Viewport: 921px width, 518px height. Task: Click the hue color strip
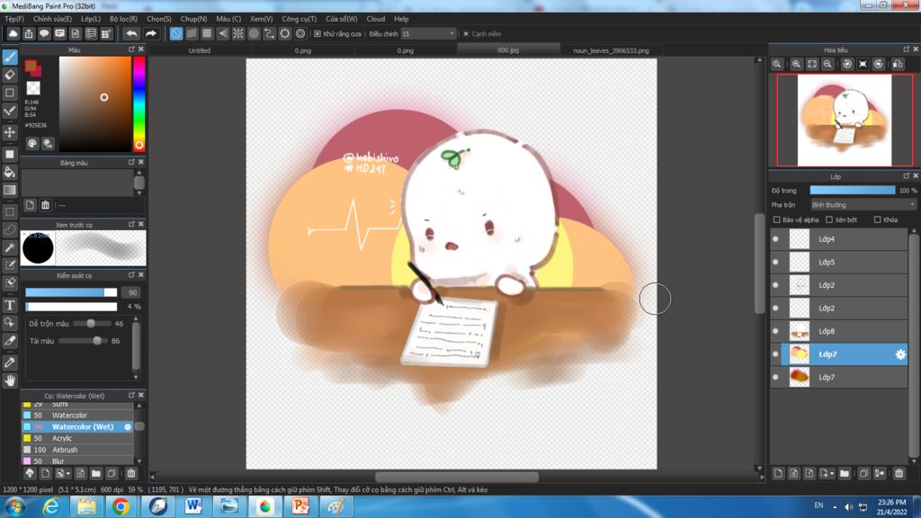click(139, 104)
